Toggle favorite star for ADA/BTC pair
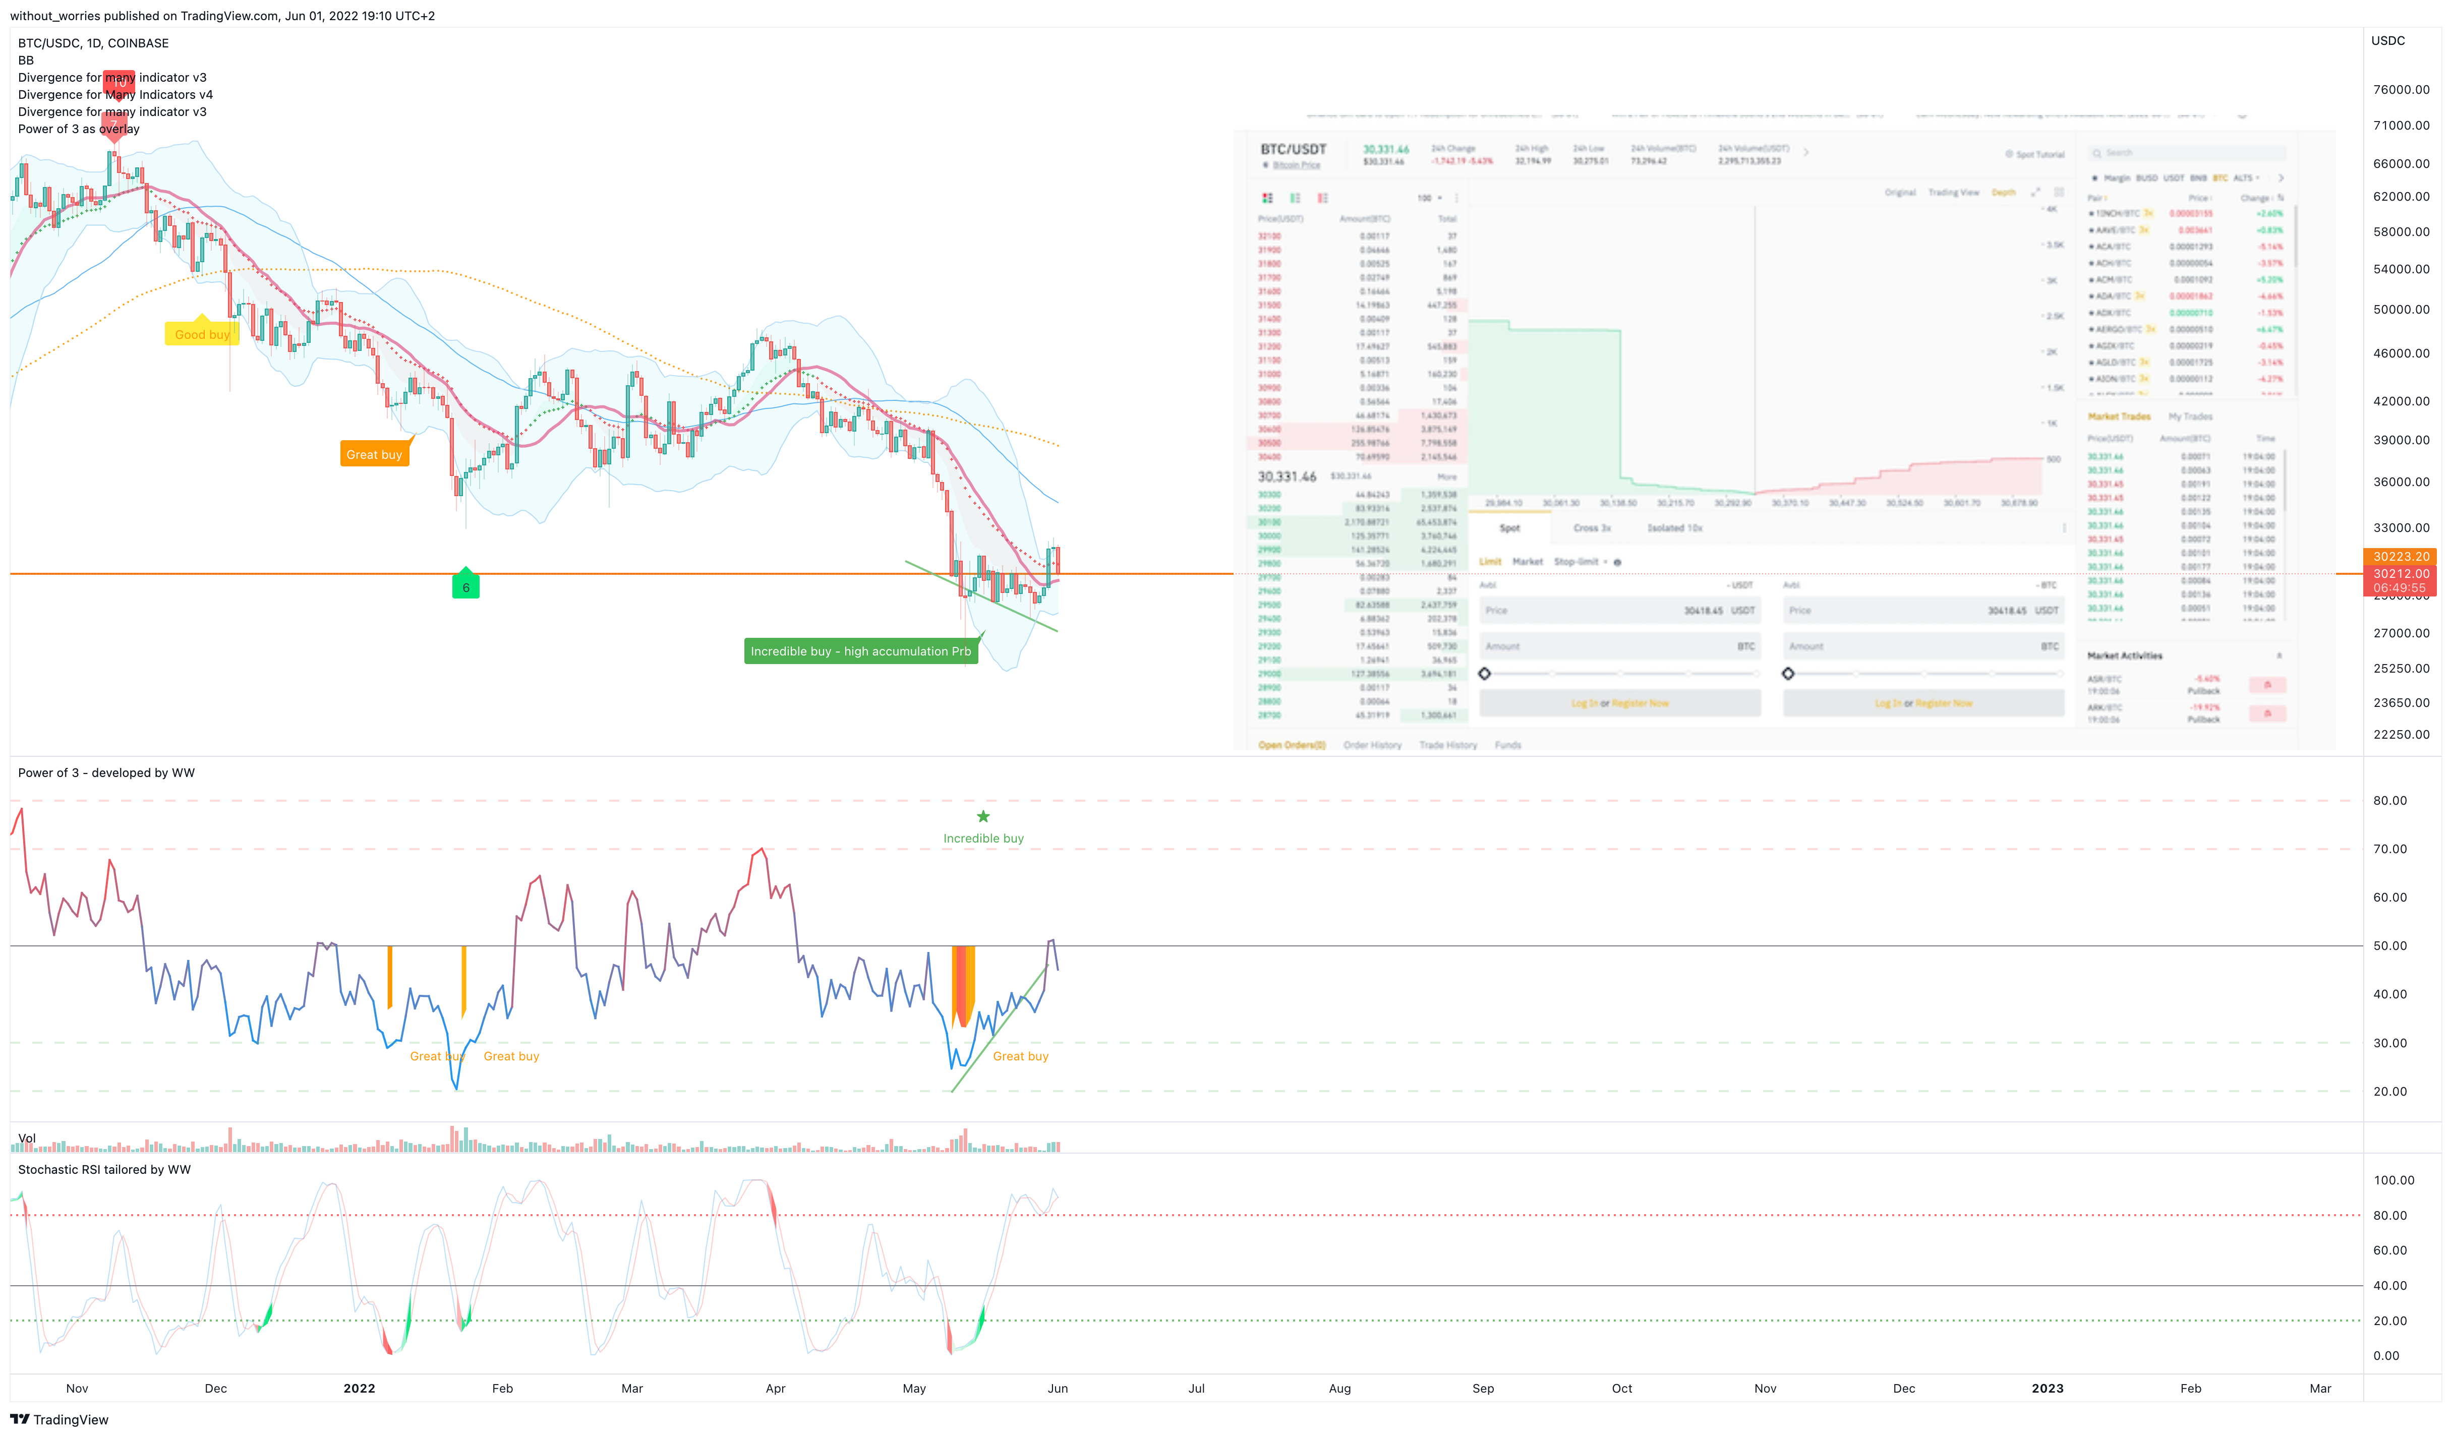Viewport: 2452px width, 1437px height. pos(2091,296)
